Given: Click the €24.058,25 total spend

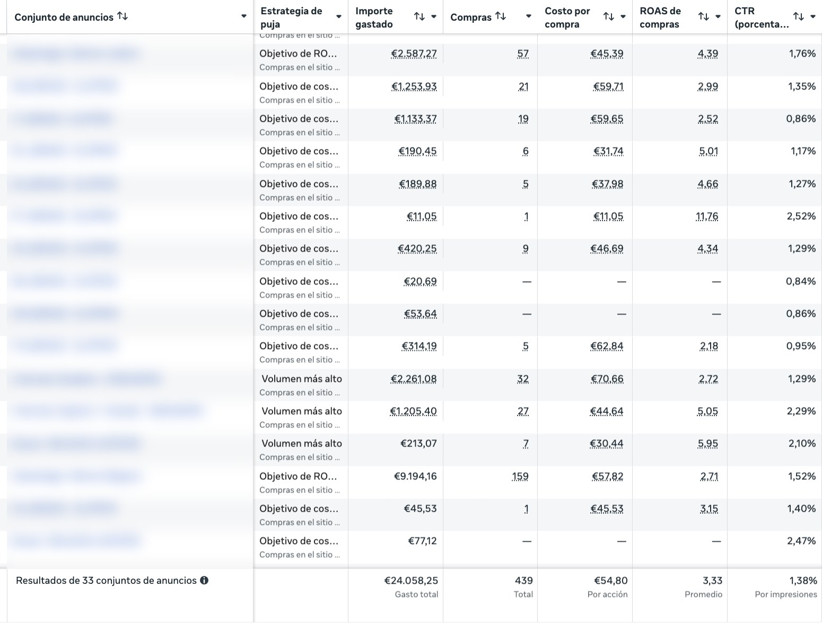Looking at the screenshot, I should point(411,581).
